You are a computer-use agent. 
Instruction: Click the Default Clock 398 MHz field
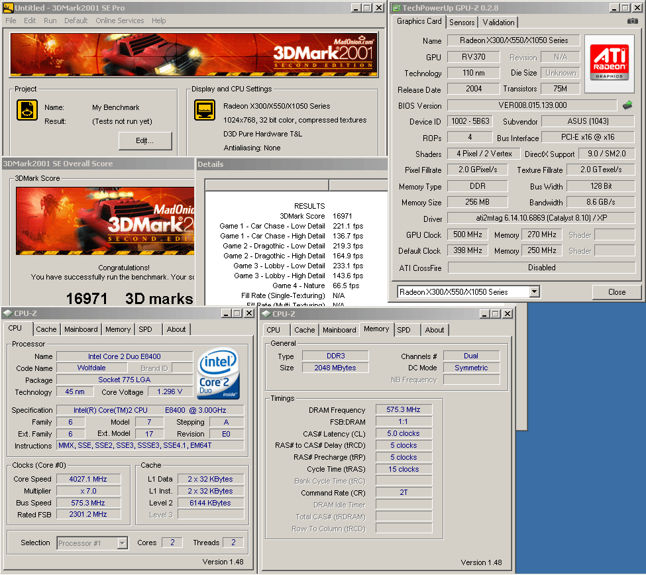[x=468, y=250]
